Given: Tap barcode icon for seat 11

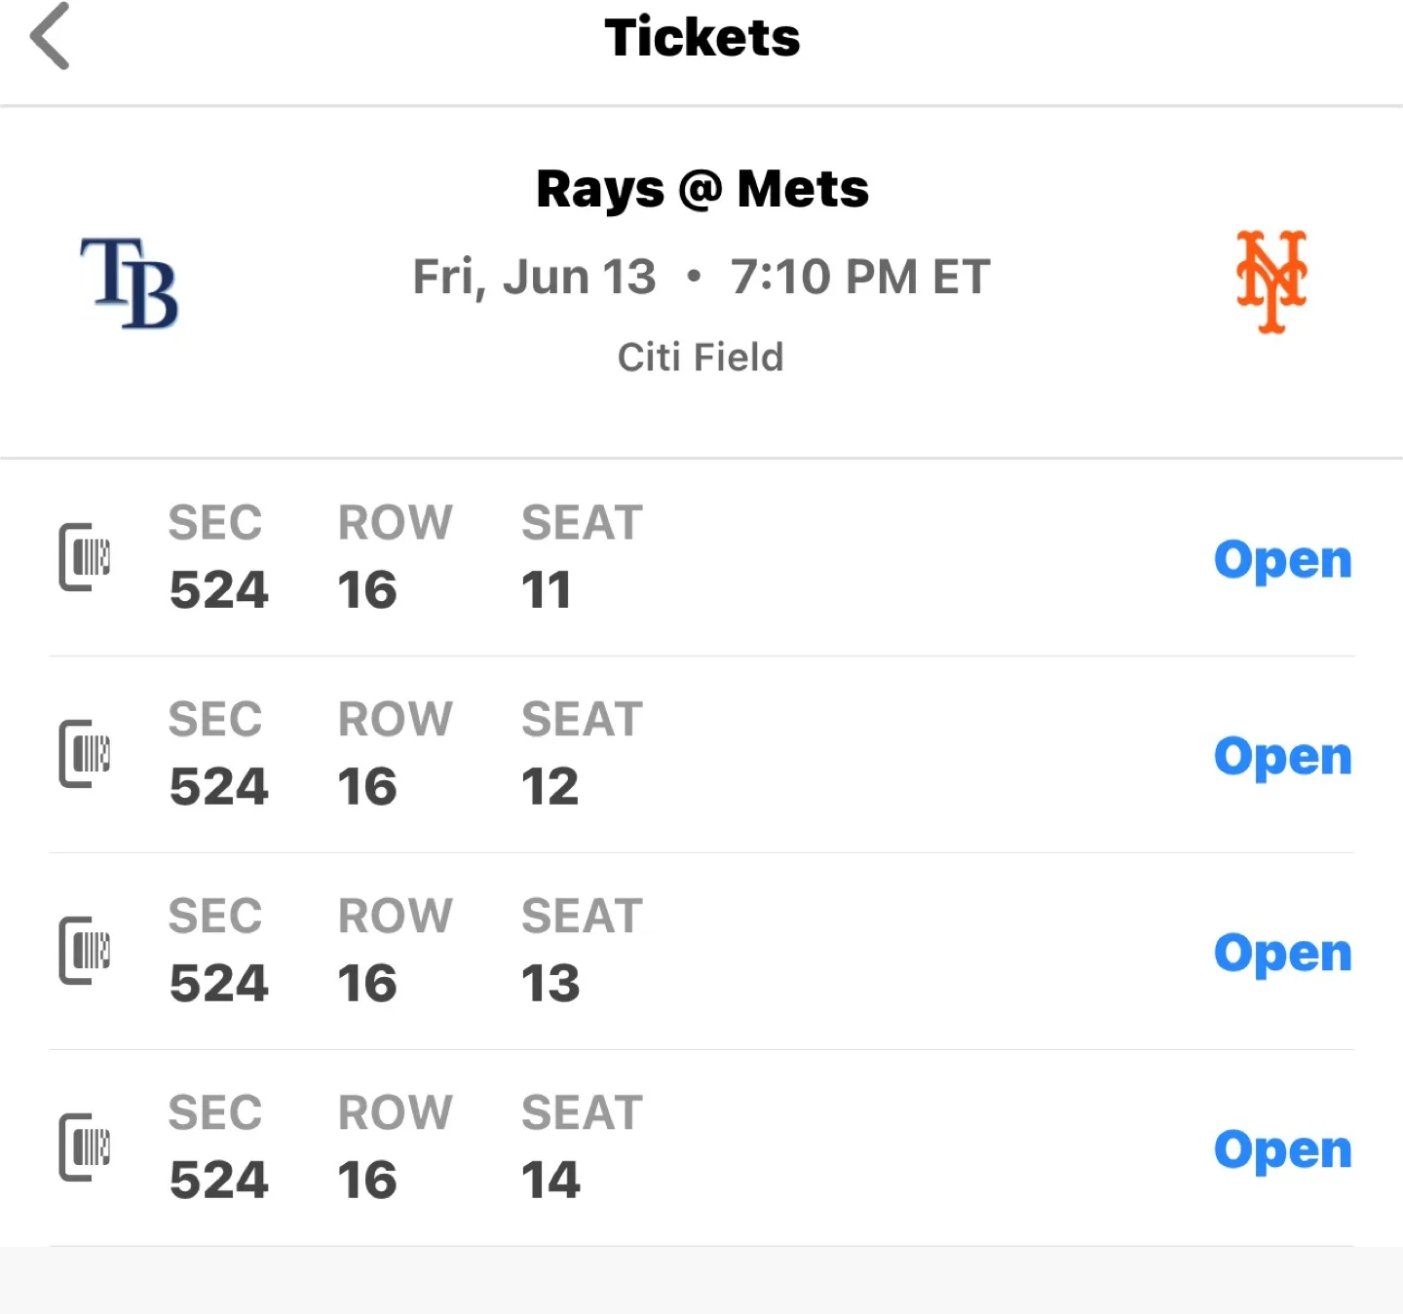Looking at the screenshot, I should (85, 557).
